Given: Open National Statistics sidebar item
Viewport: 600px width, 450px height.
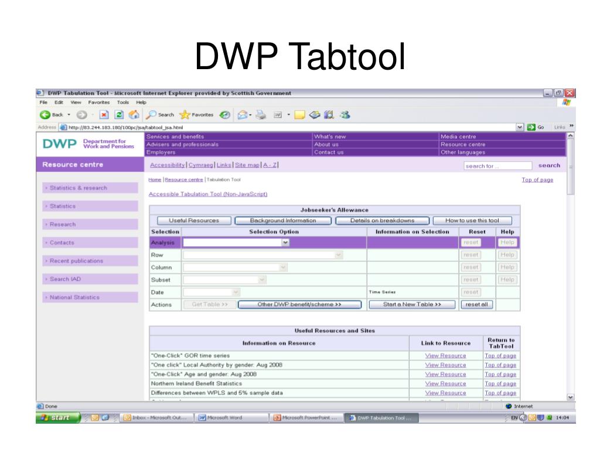Looking at the screenshot, I should pyautogui.click(x=90, y=297).
